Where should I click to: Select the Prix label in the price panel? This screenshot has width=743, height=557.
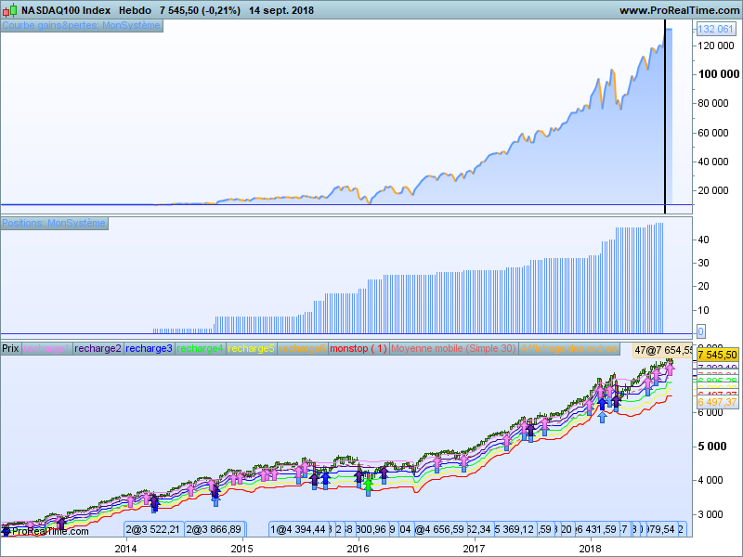coord(10,349)
